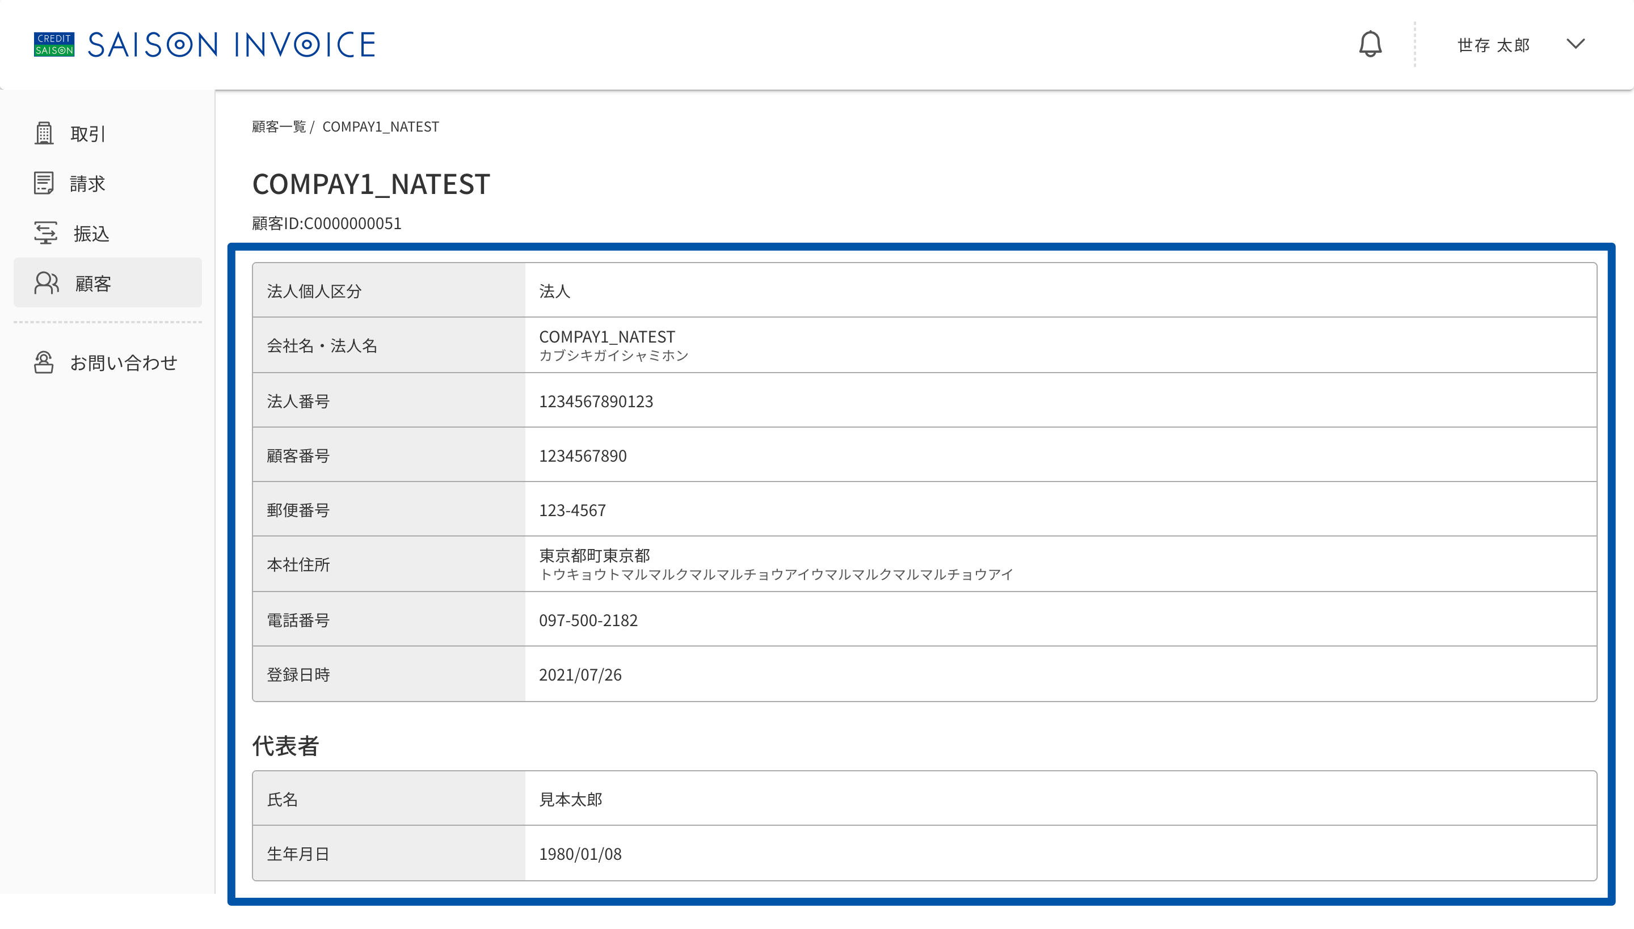Select the 顧客 sidebar entry
The height and width of the screenshot is (929, 1634).
pyautogui.click(x=108, y=282)
